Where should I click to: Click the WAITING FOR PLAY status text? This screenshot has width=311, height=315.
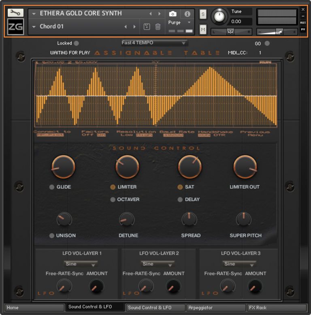70,53
